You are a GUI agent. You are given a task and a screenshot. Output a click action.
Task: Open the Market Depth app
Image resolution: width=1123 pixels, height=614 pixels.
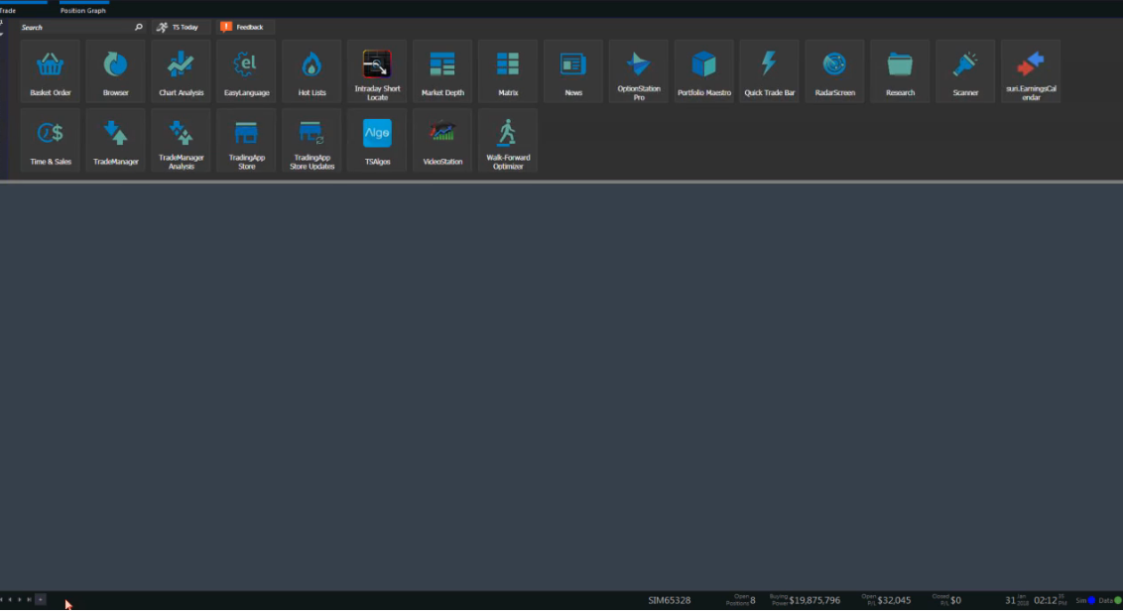(442, 71)
